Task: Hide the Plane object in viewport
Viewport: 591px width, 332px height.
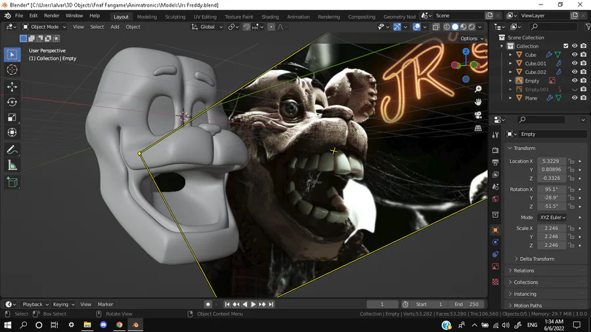Action: [x=575, y=98]
